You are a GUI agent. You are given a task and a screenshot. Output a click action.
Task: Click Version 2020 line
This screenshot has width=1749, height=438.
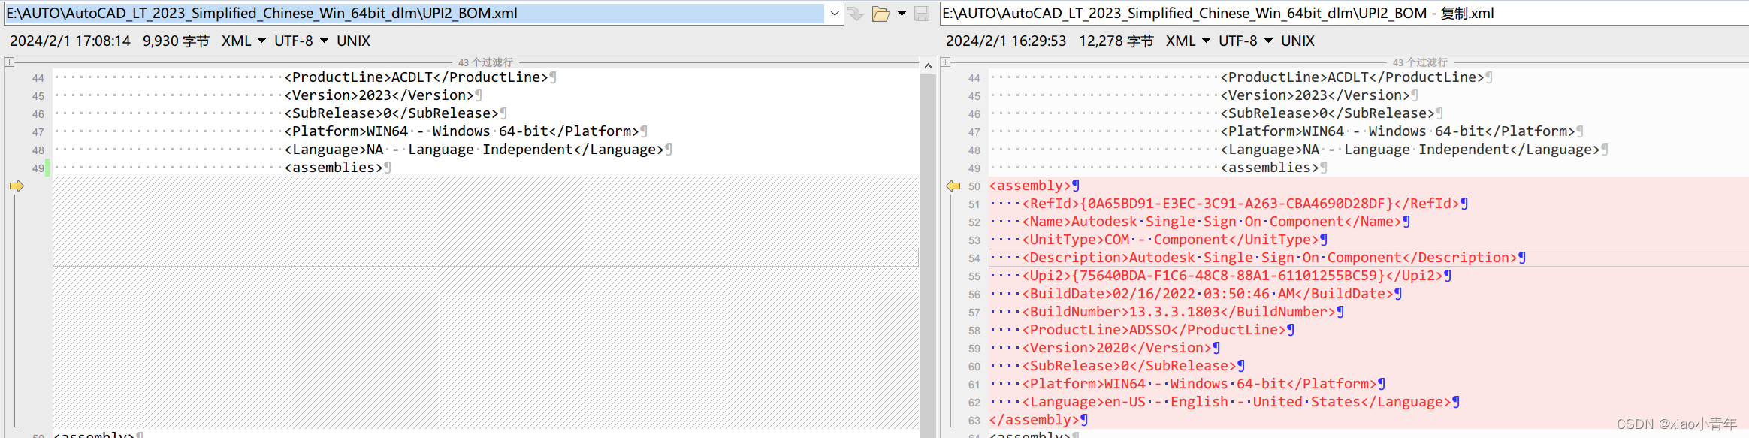pyautogui.click(x=1116, y=348)
